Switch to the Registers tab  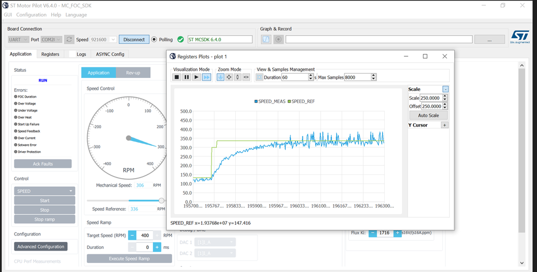tap(51, 54)
